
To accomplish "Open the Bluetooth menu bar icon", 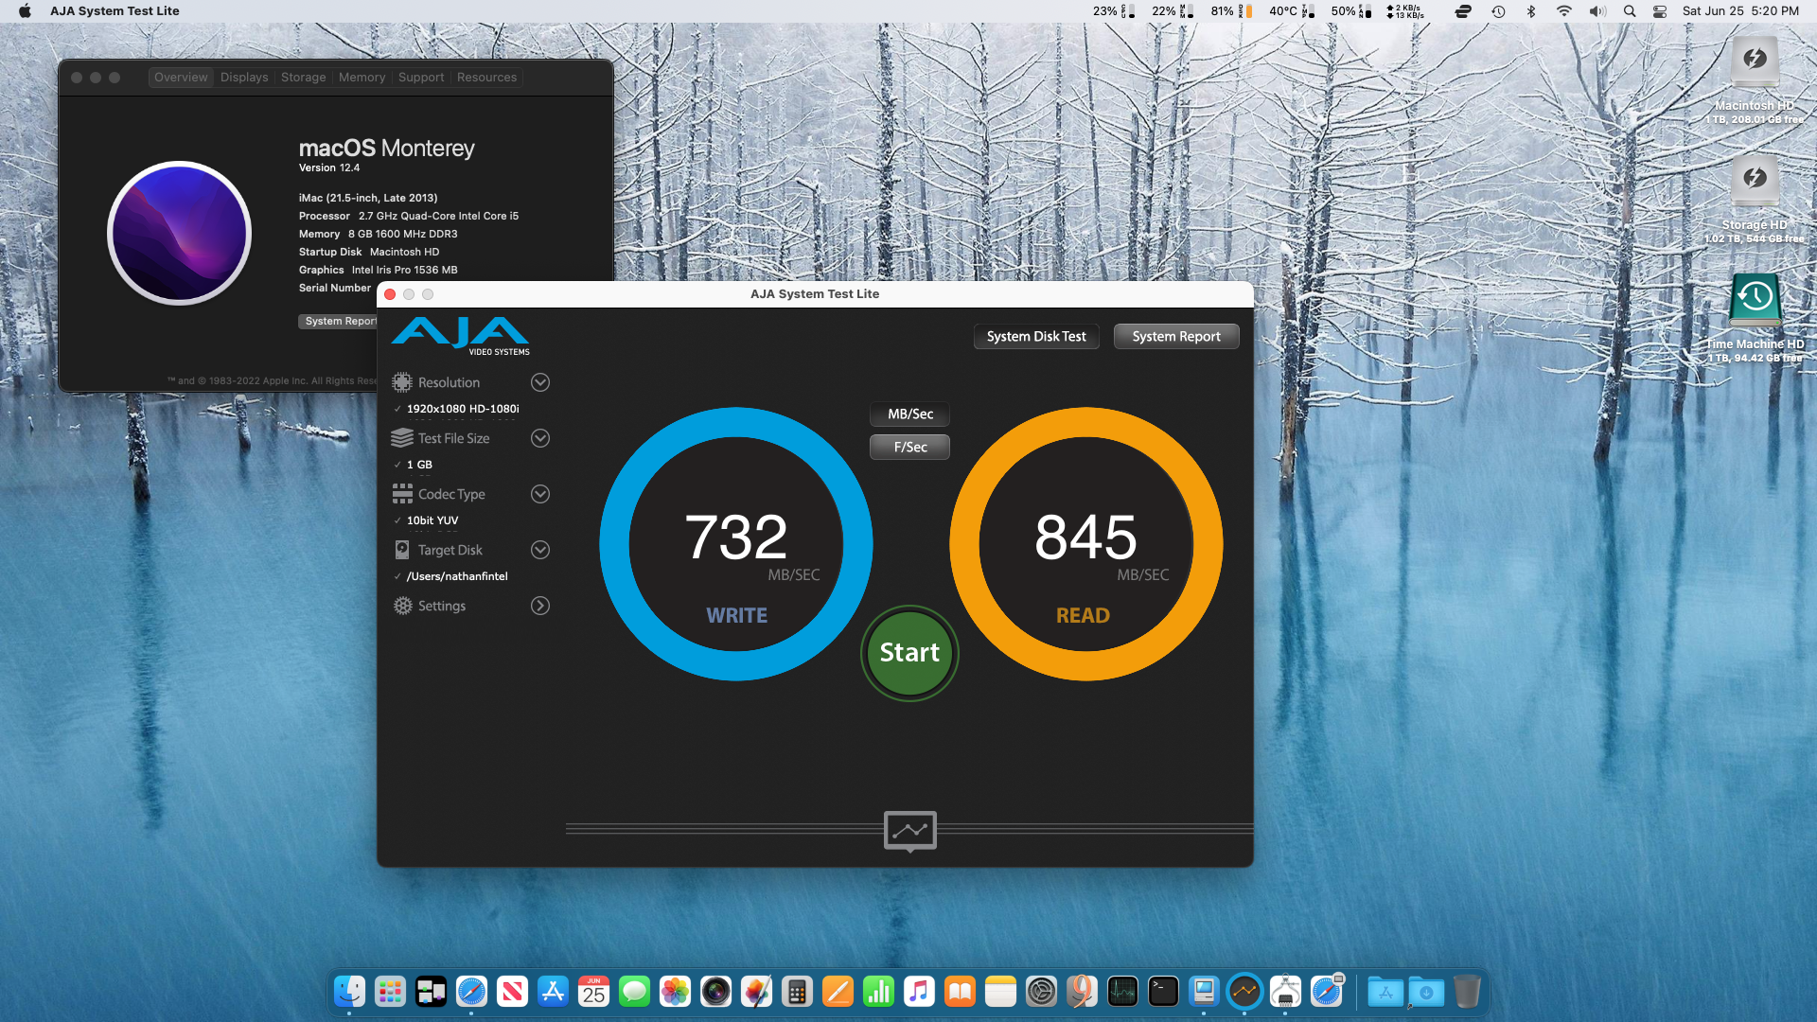I will [x=1531, y=11].
